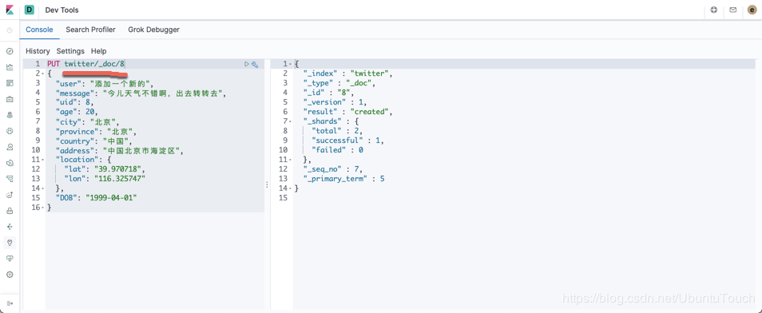The width and height of the screenshot is (762, 313).
Task: Open the wrench actions menu for the request
Action: tap(255, 64)
